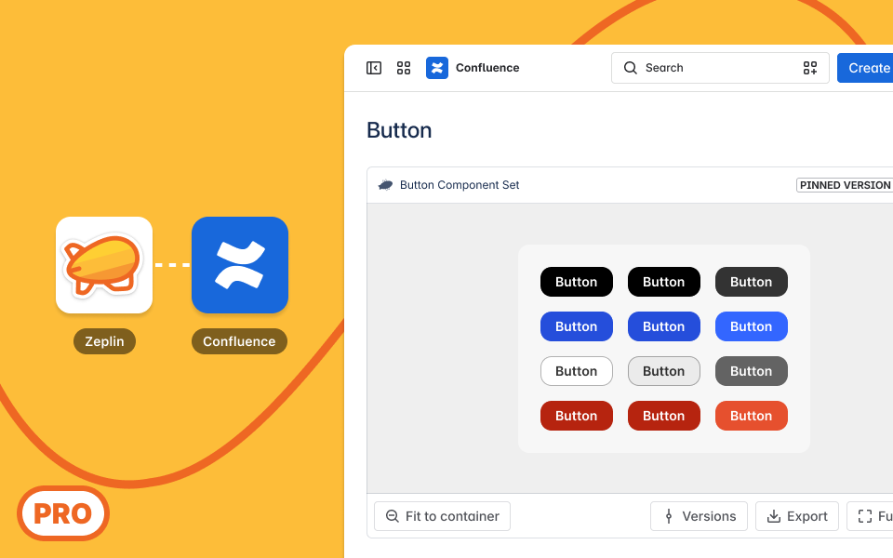Screen dimensions: 893x558
Task: Open the app switcher grid icon
Action: 404,68
